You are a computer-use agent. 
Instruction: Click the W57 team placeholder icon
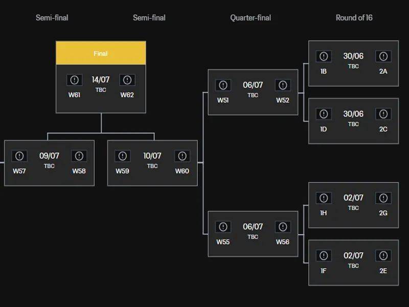point(19,156)
